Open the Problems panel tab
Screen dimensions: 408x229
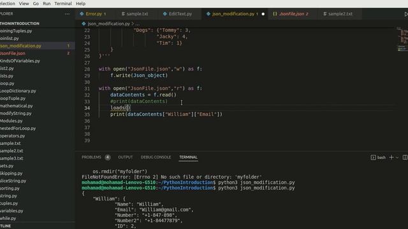pyautogui.click(x=91, y=157)
